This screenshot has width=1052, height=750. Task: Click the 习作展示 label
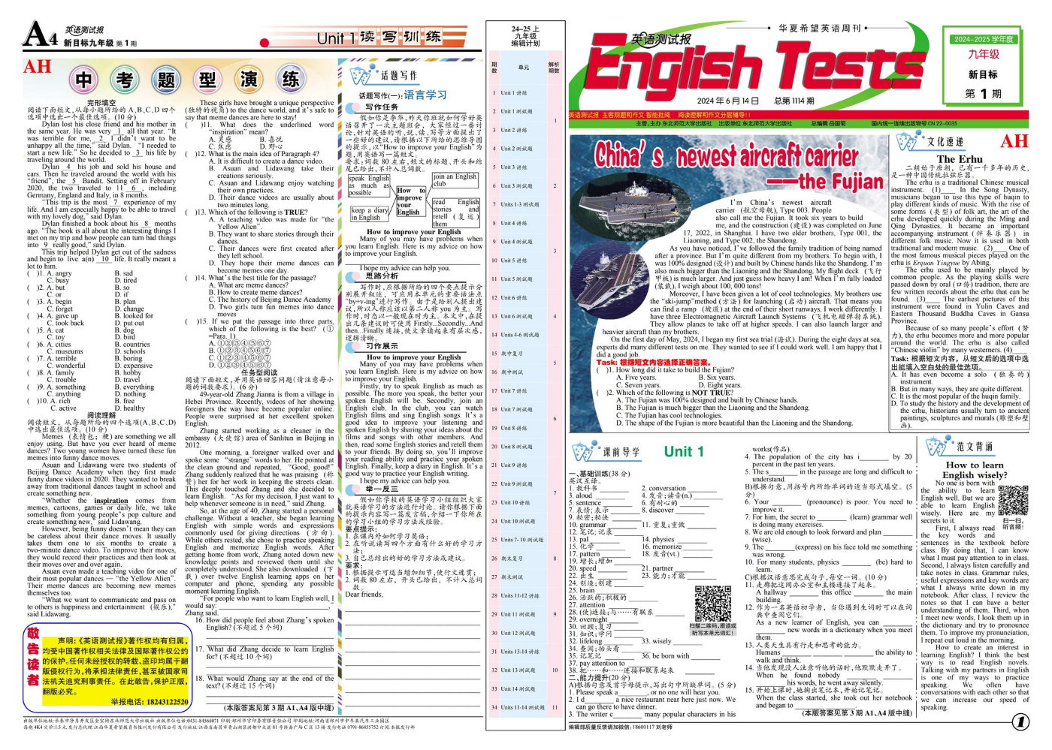pyautogui.click(x=382, y=346)
